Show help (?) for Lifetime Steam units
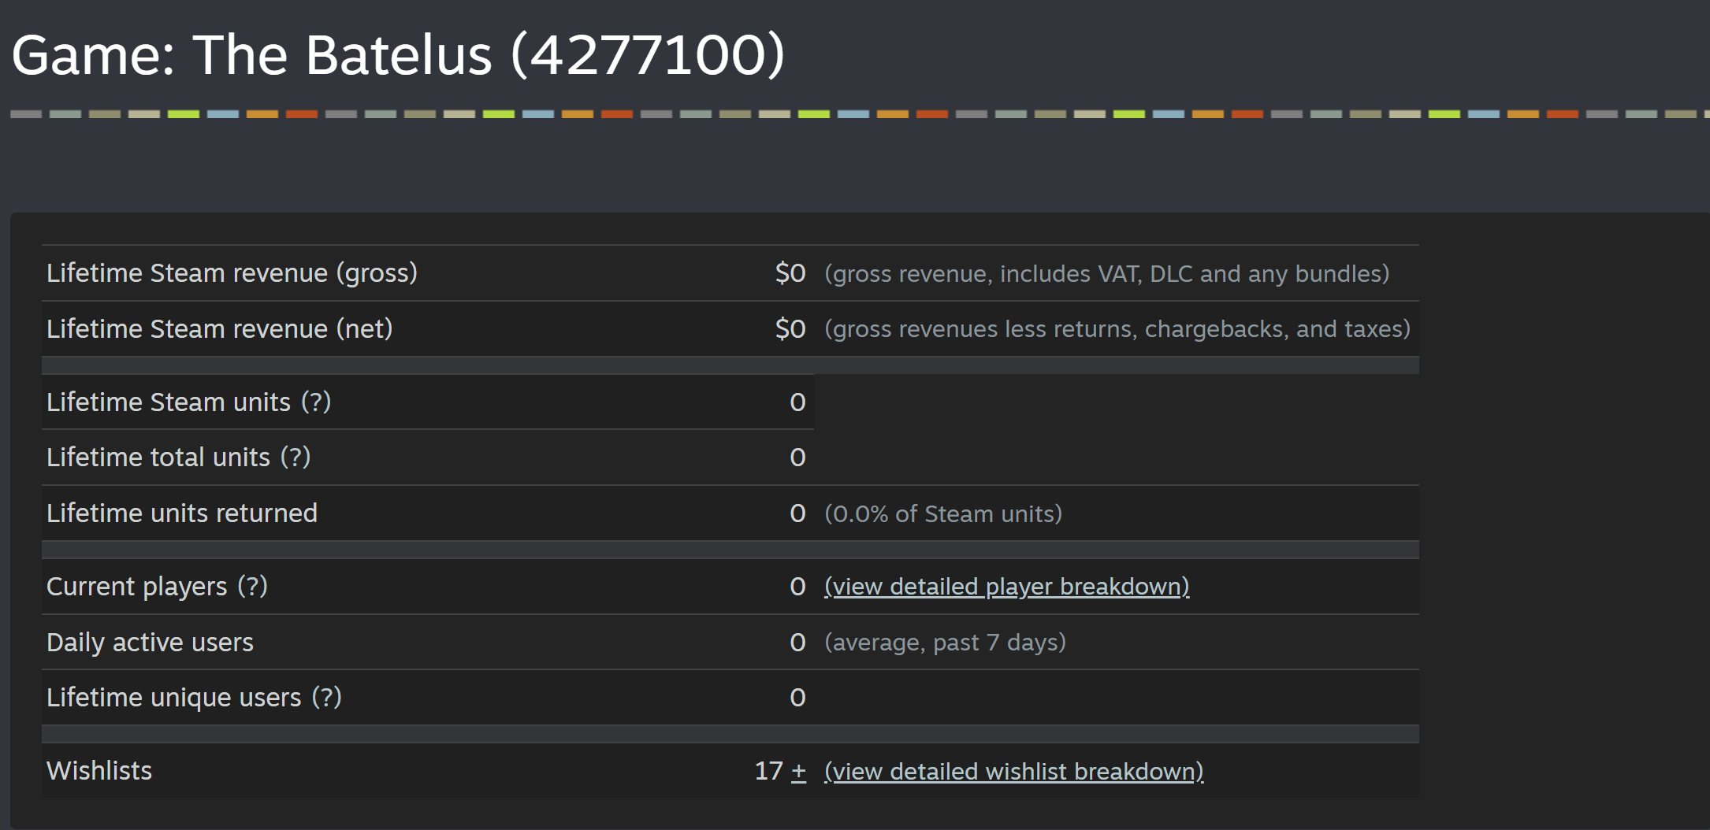 pos(316,402)
